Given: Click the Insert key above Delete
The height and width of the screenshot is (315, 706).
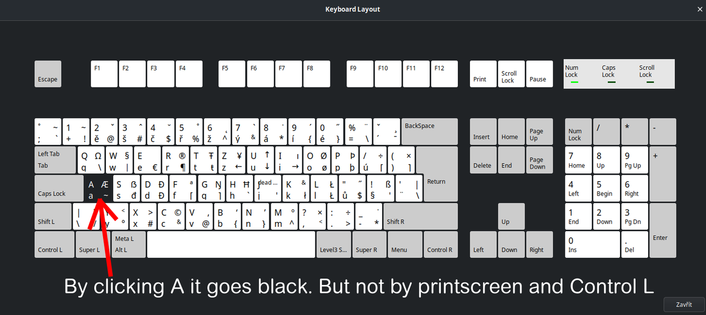Looking at the screenshot, I should 483,132.
